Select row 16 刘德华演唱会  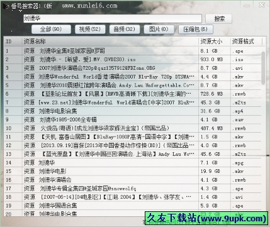tap(133, 180)
